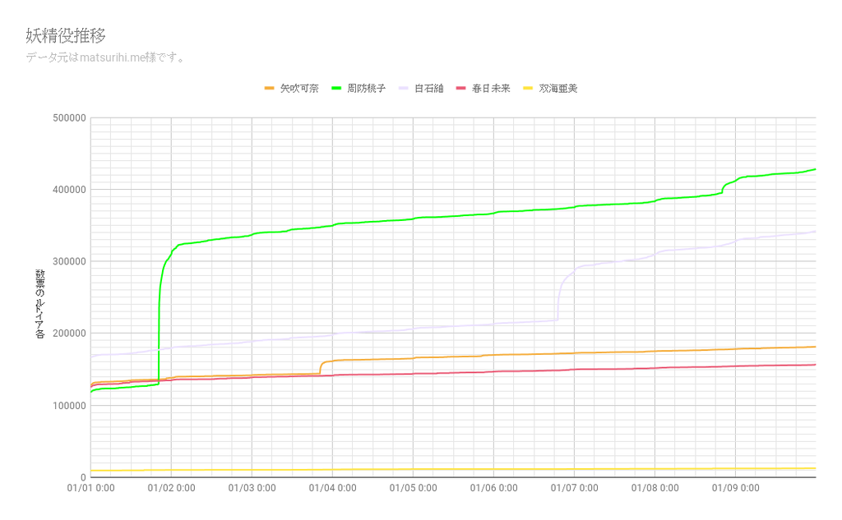
Task: Click the lavender line's jump near 01/07
Action: [559, 301]
